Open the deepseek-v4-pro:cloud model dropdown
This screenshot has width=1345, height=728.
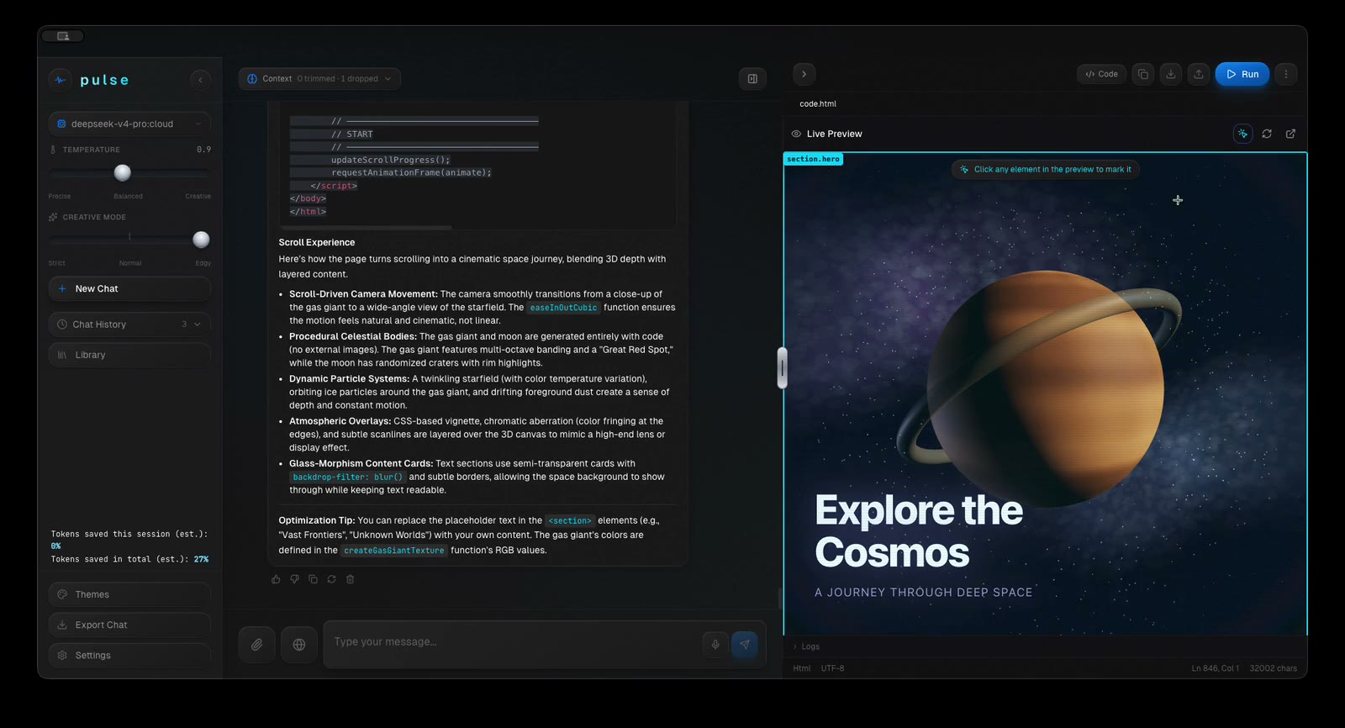tap(129, 124)
